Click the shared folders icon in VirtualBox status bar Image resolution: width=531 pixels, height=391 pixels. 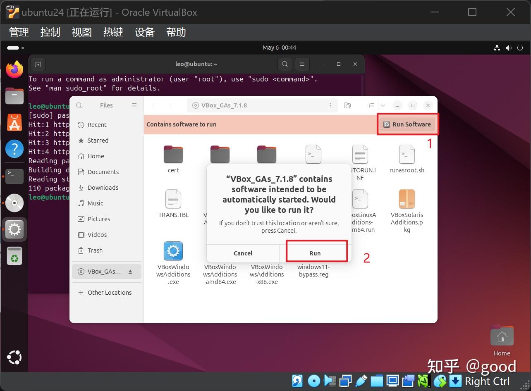click(377, 381)
